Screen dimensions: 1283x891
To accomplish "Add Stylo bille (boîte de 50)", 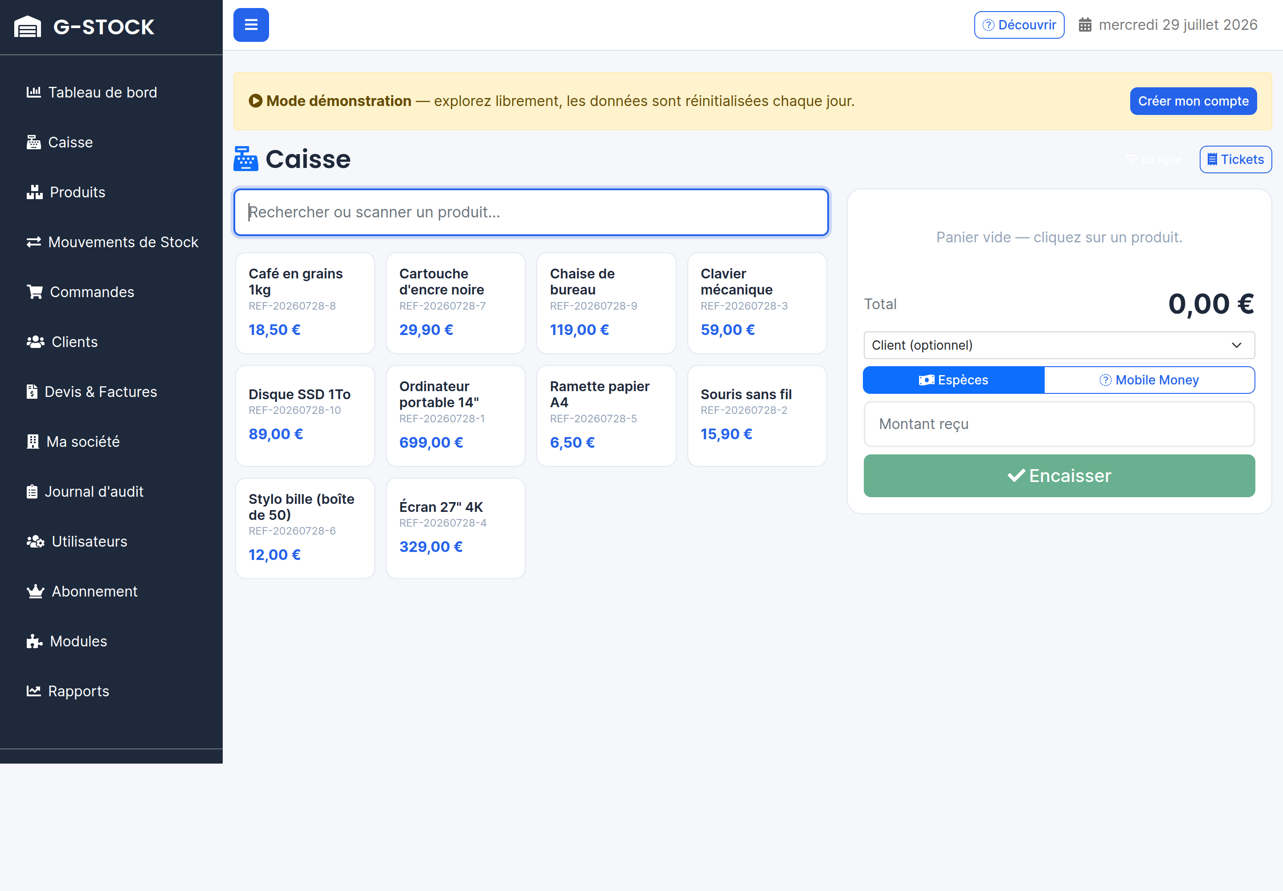I will (305, 528).
